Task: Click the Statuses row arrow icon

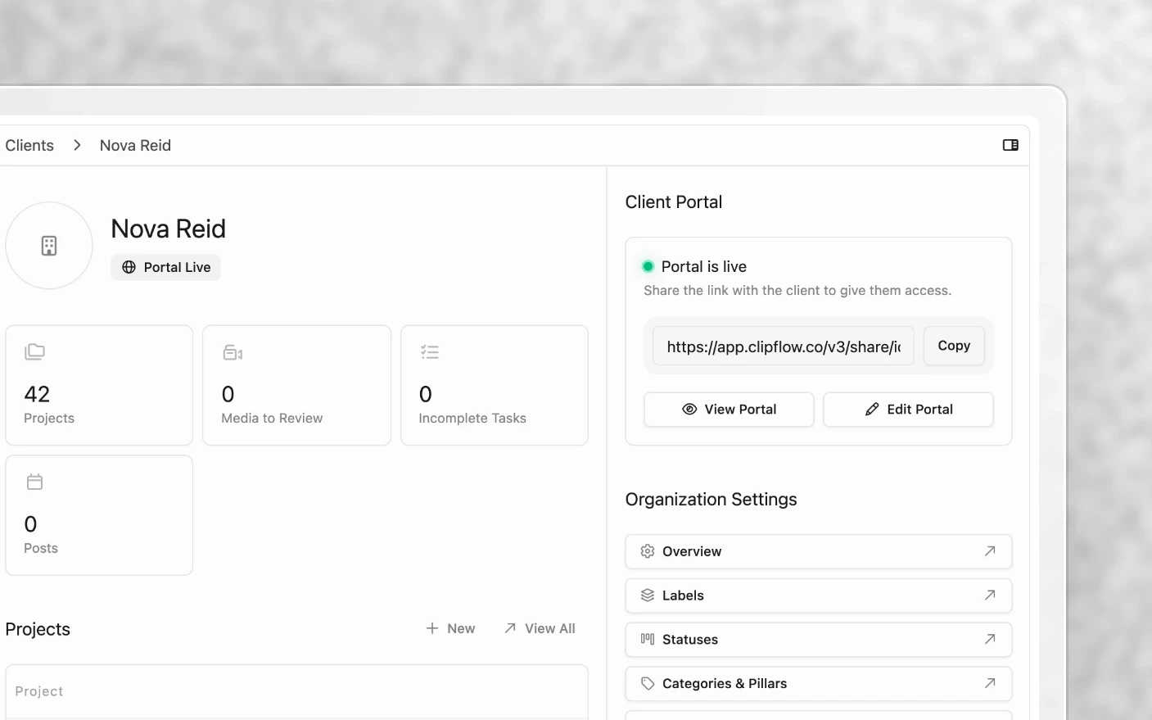Action: 990,639
